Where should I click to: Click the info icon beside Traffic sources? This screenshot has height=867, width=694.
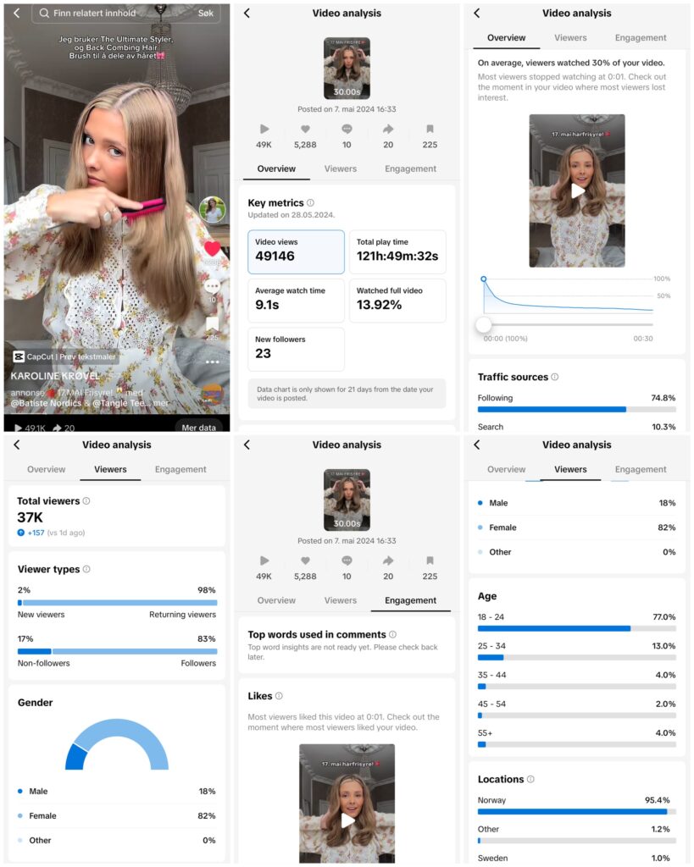[x=555, y=378]
